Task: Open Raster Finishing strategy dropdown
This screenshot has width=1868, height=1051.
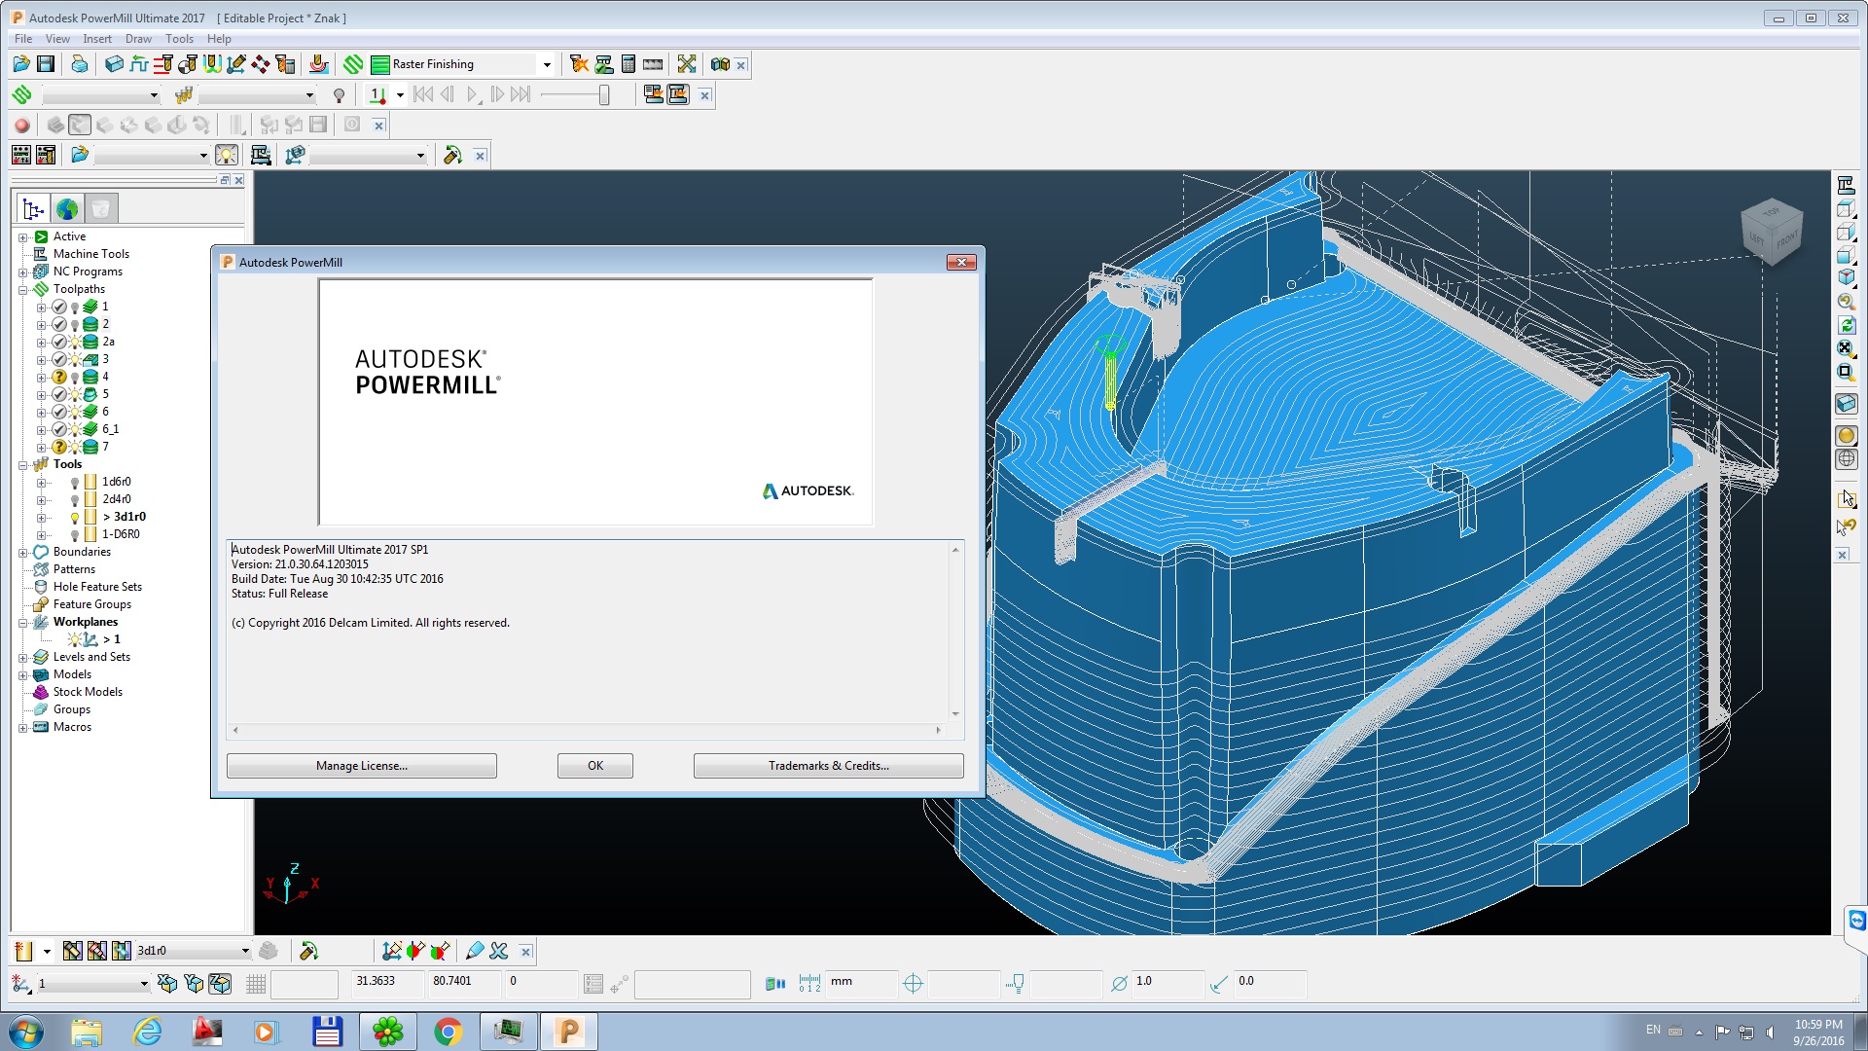Action: click(547, 64)
